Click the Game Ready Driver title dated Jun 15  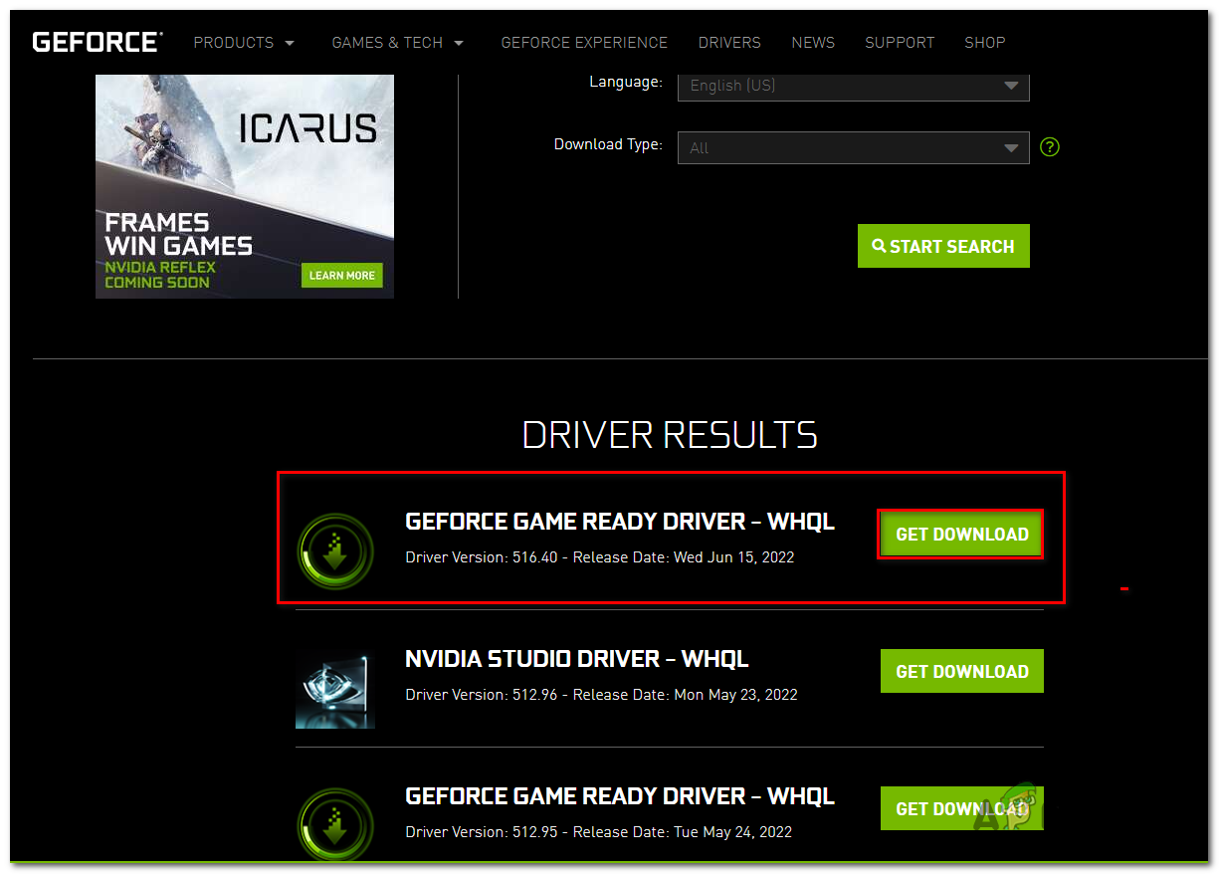point(620,522)
